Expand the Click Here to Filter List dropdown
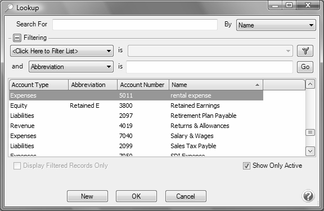This screenshot has height=211, width=324. [62, 51]
